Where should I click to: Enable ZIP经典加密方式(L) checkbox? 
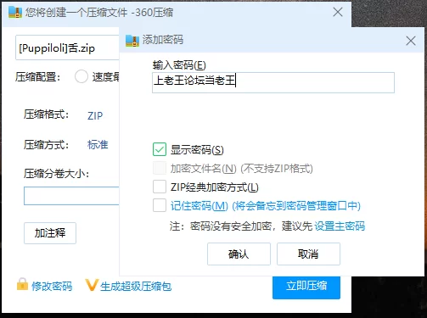coord(160,187)
